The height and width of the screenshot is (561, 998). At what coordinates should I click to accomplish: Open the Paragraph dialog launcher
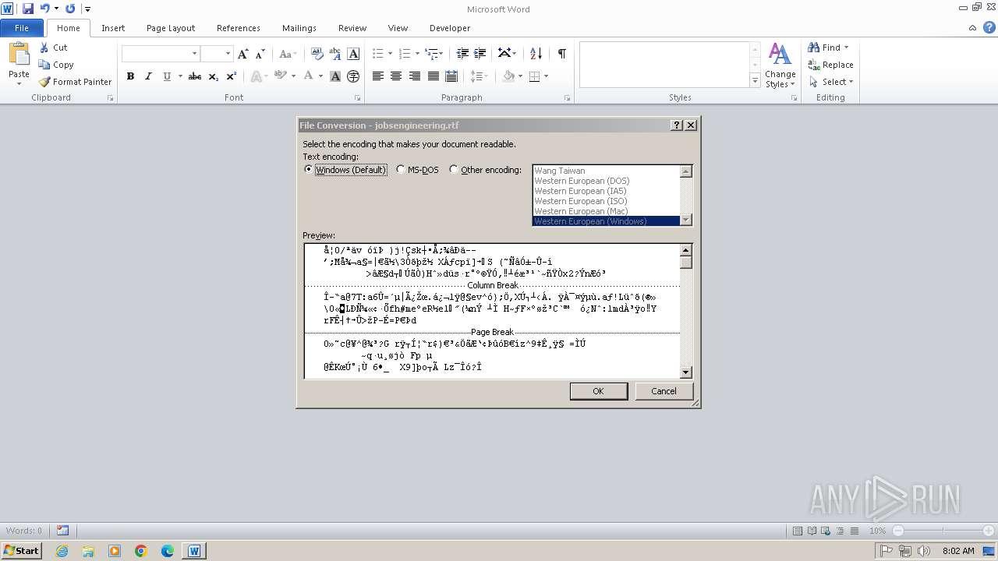click(567, 98)
